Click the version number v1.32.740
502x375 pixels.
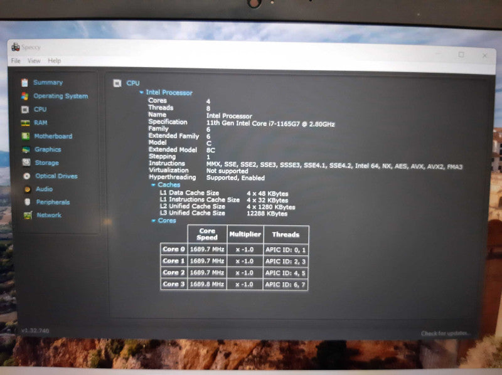pos(35,330)
